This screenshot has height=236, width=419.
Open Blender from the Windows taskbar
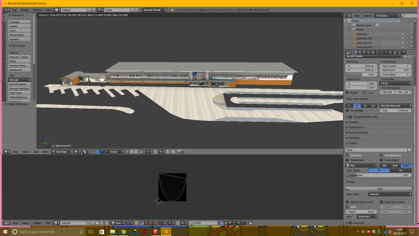coord(167,231)
